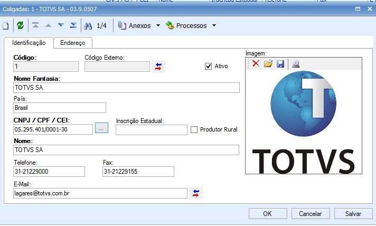Click swap arrows beside E-Mail field
376x226 pixels.
[196, 193]
